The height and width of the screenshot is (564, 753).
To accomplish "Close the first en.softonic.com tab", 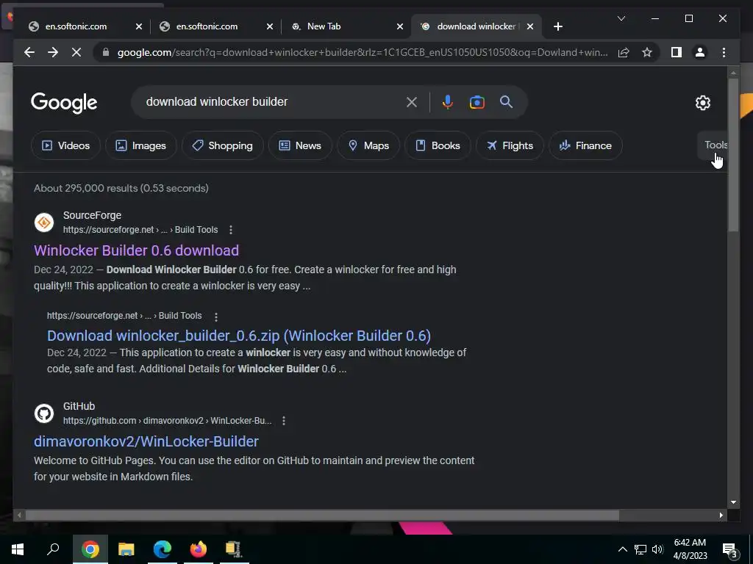I will (139, 26).
